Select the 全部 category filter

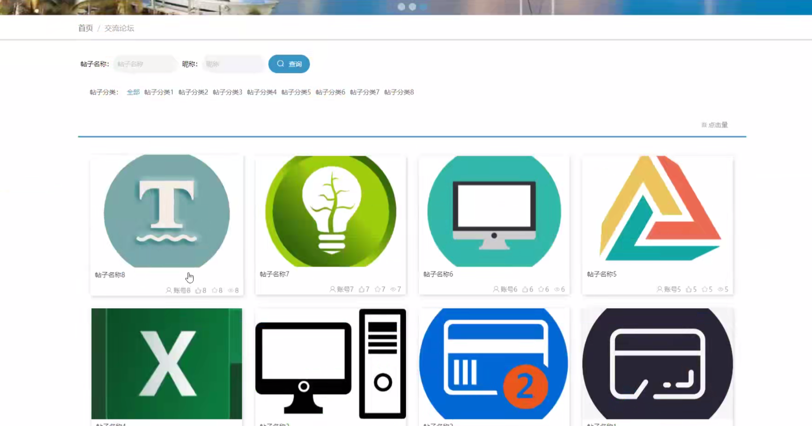pyautogui.click(x=133, y=92)
